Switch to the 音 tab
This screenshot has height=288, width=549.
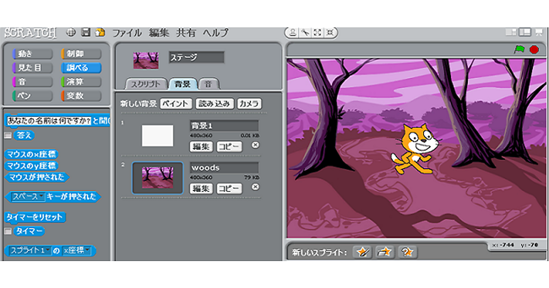[209, 84]
